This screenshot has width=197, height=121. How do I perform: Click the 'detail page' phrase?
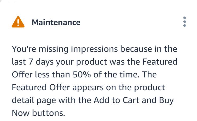click(34, 100)
